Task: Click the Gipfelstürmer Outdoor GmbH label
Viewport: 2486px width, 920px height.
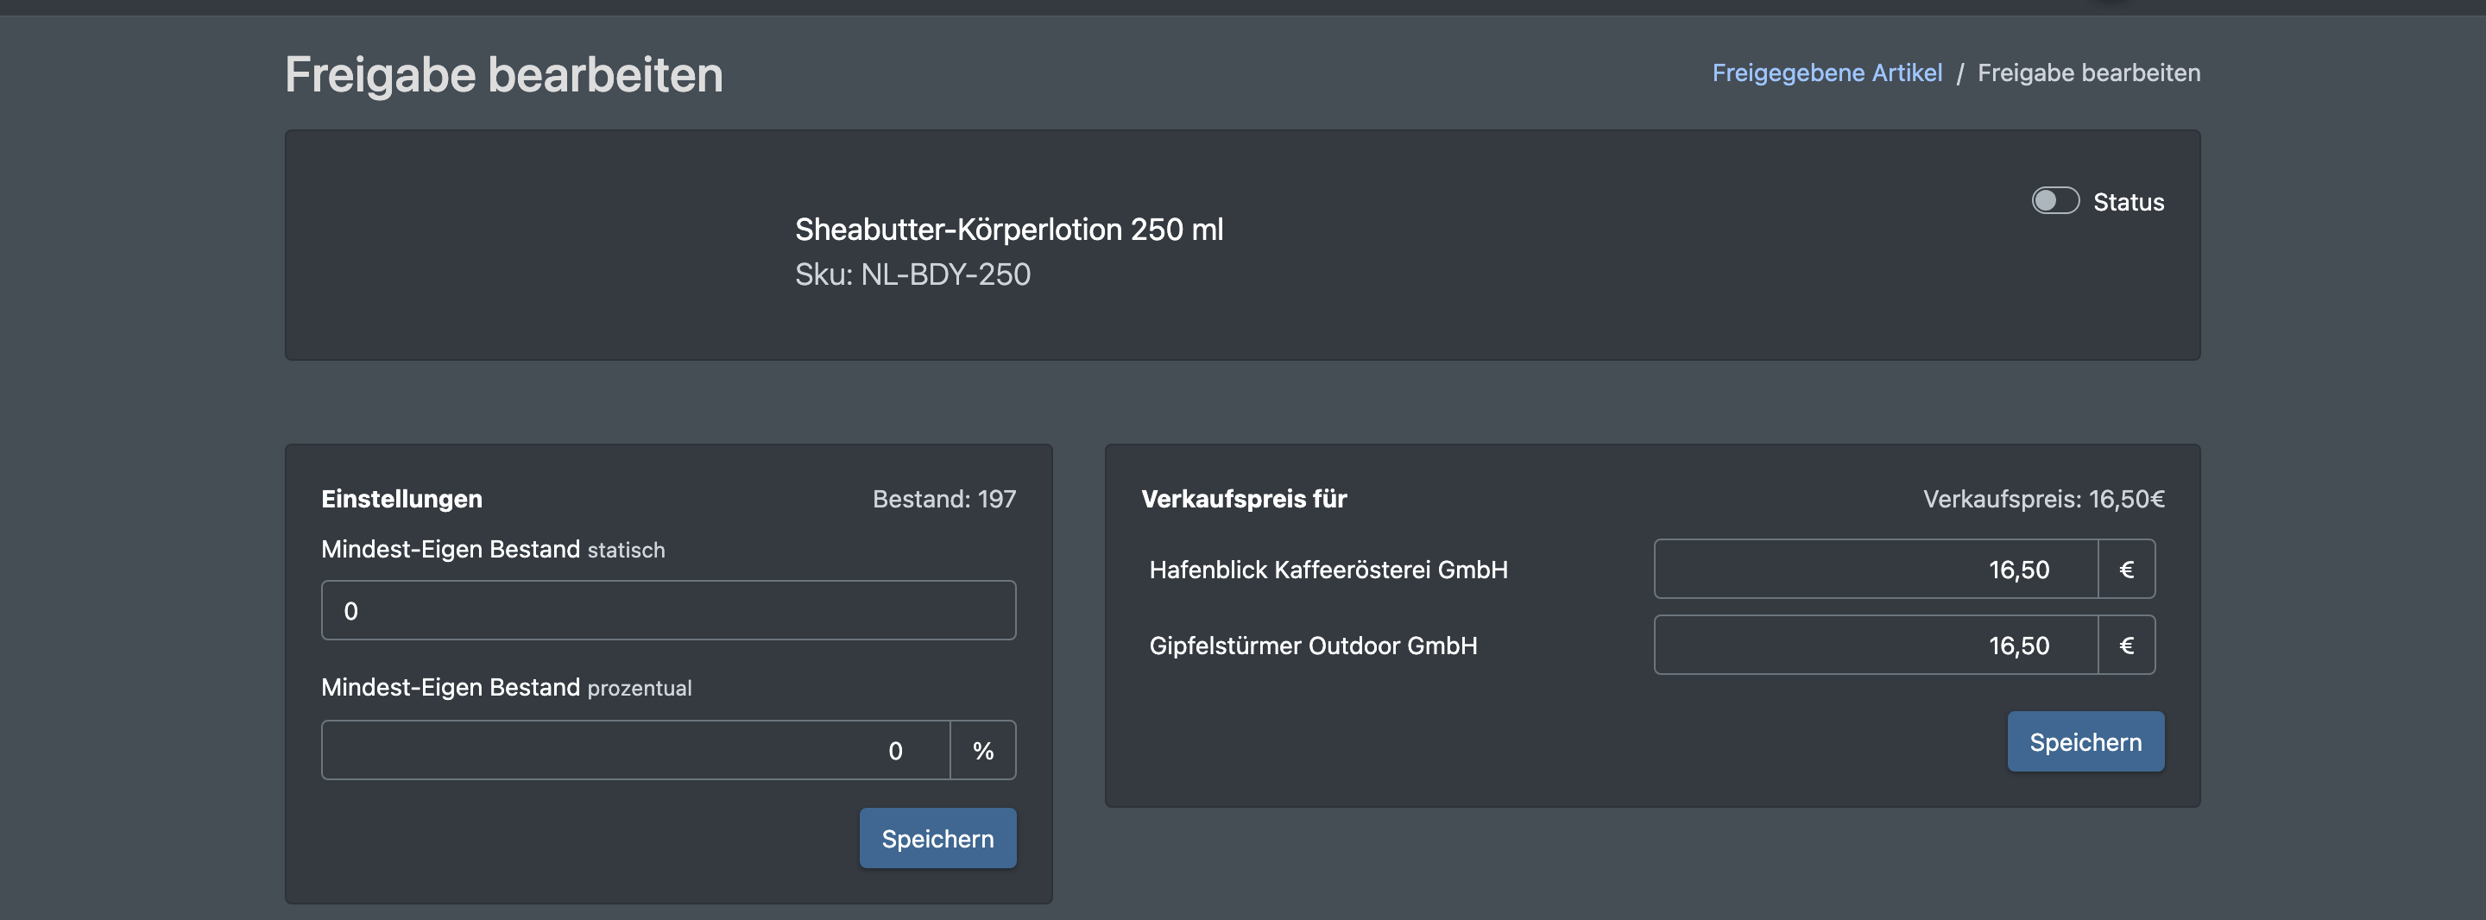Action: tap(1312, 645)
